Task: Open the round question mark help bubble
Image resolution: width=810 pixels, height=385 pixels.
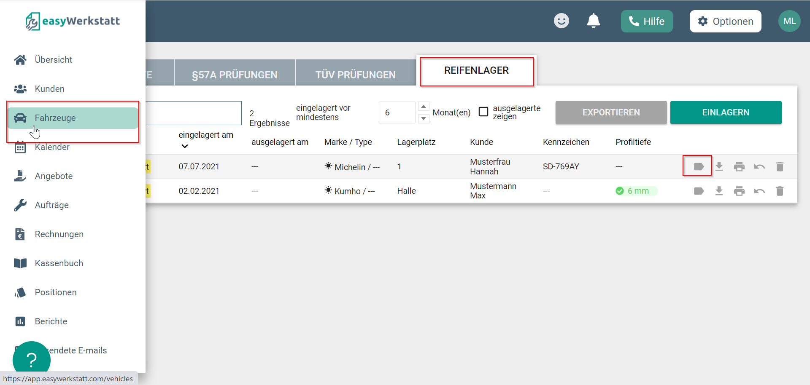Action: point(32,360)
